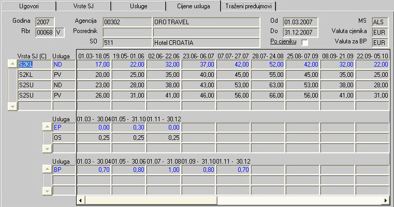Switch to the Ugovori tab
The image size is (394, 207).
point(28,6)
